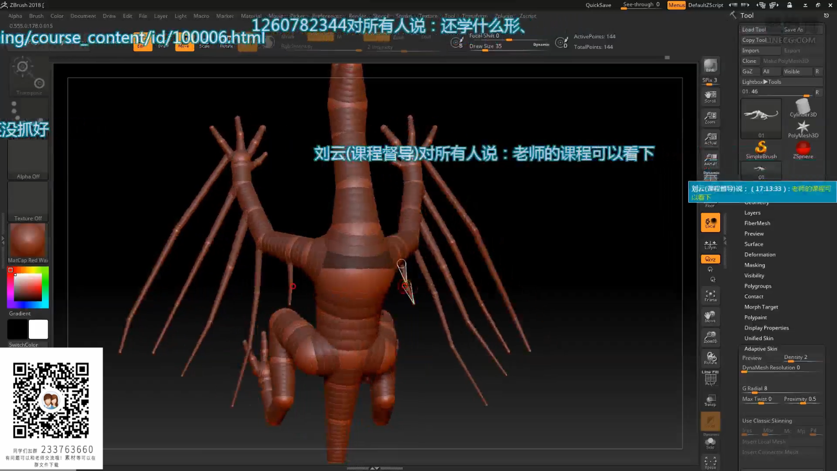Screen dimensions: 837x471
Task: Pick a color in the color picker
Action: tap(28, 287)
